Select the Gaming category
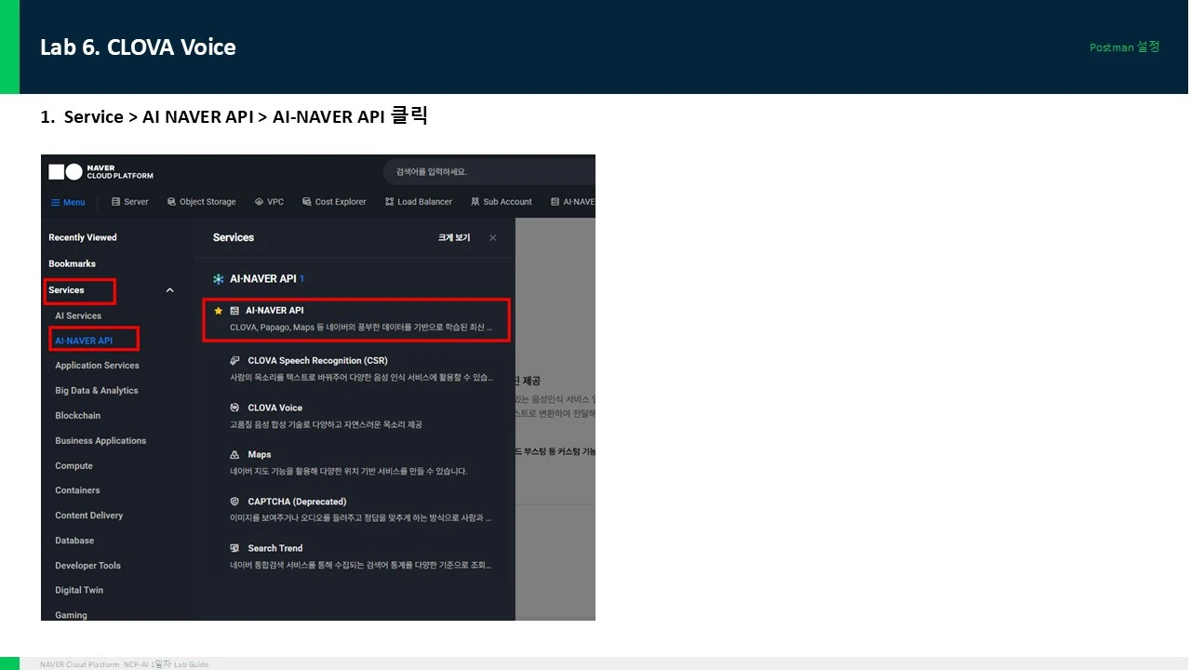This screenshot has height=670, width=1191. (71, 615)
